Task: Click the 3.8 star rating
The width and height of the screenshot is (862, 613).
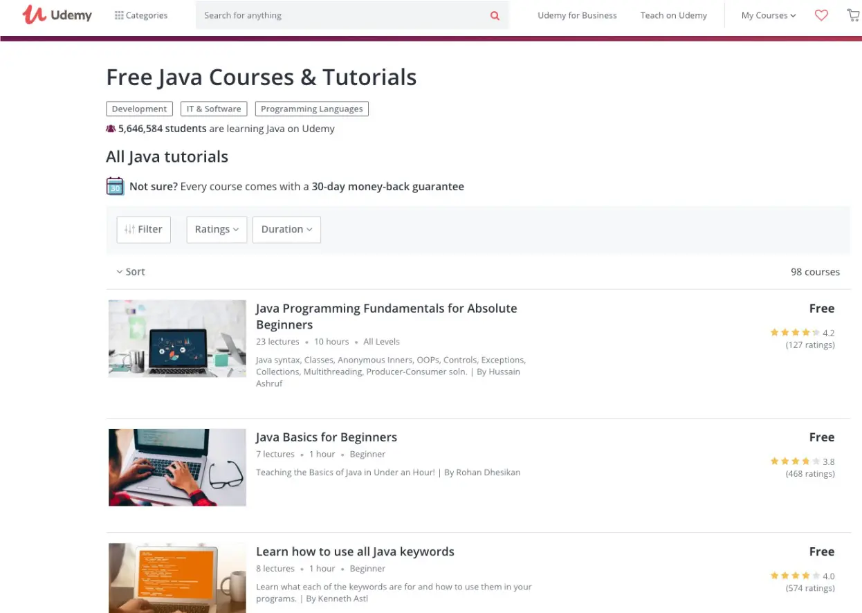Action: pyautogui.click(x=802, y=461)
